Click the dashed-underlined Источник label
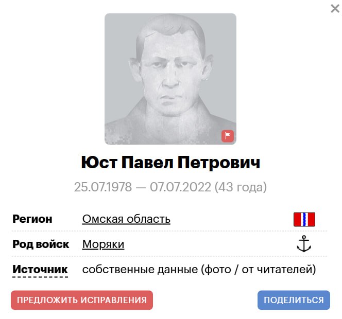This screenshot has height=319, width=342. [x=40, y=269]
